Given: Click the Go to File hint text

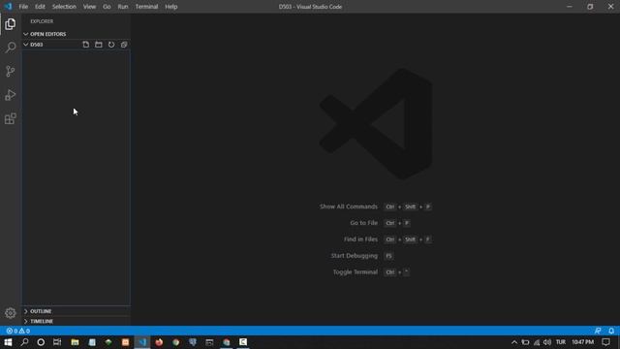Looking at the screenshot, I should click(x=364, y=223).
